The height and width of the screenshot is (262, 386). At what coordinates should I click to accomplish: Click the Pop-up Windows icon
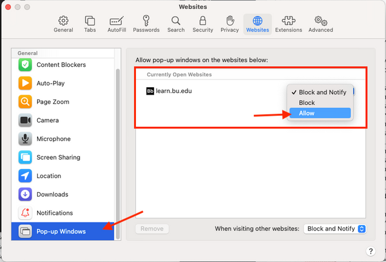pyautogui.click(x=25, y=232)
